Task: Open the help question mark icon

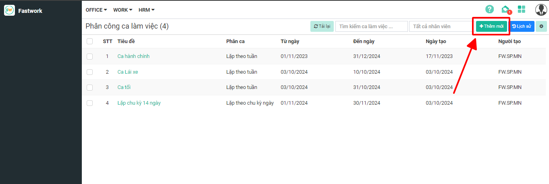Action: coord(489,9)
